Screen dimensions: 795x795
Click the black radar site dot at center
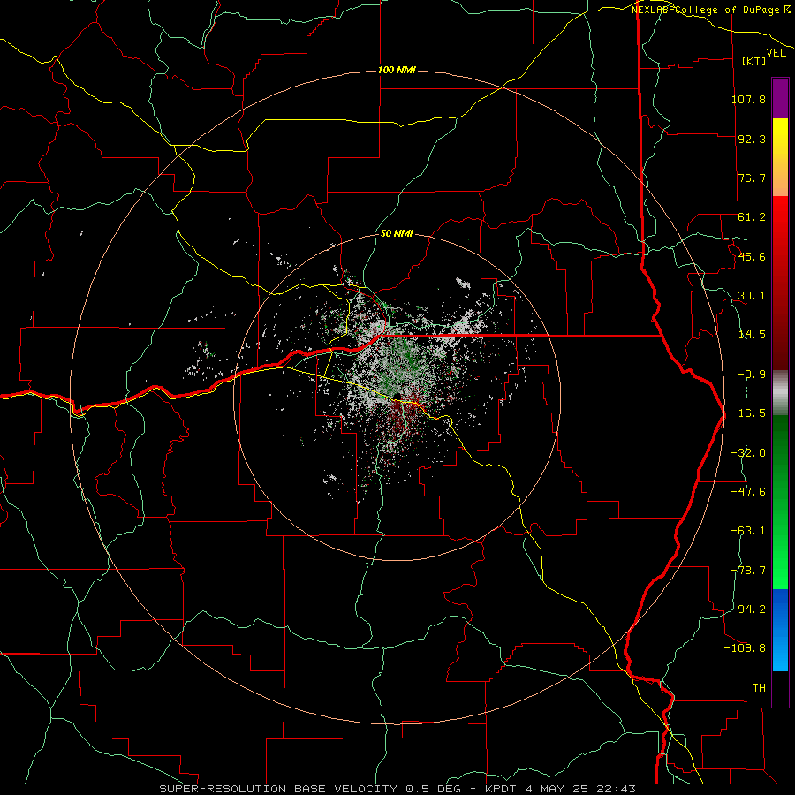click(397, 396)
